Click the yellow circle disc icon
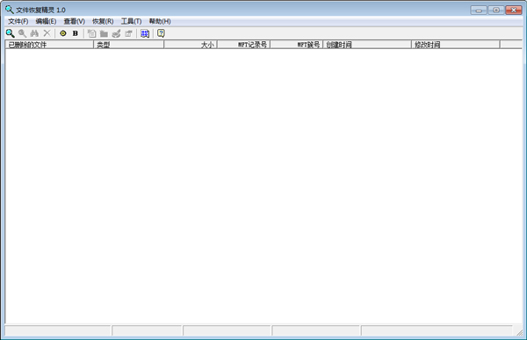 click(63, 33)
